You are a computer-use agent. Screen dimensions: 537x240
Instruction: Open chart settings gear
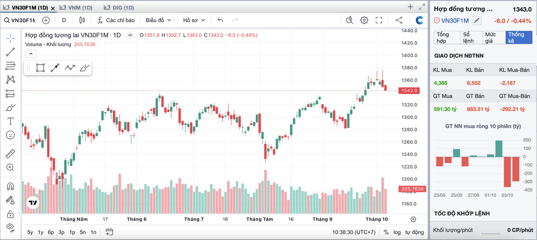(364, 20)
